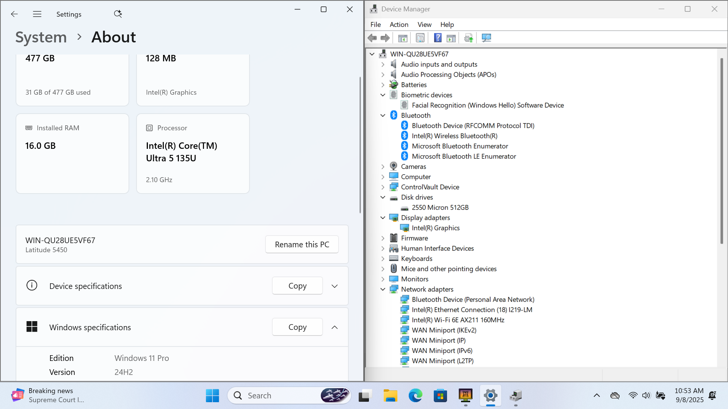Show hidden tray icons chevron
This screenshot has width=728, height=409.
pyautogui.click(x=597, y=396)
